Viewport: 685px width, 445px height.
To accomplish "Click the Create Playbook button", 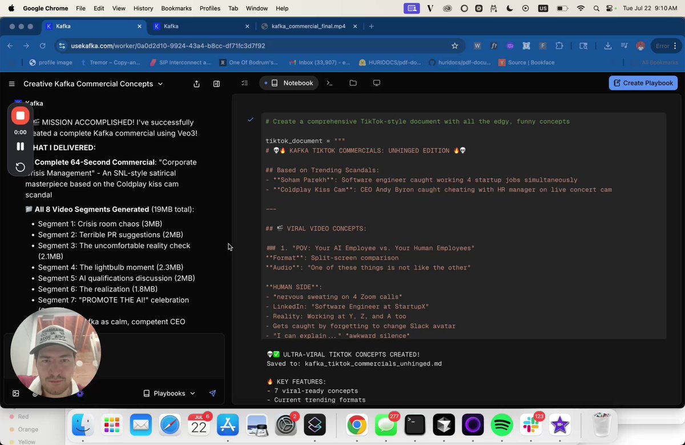I will point(643,83).
